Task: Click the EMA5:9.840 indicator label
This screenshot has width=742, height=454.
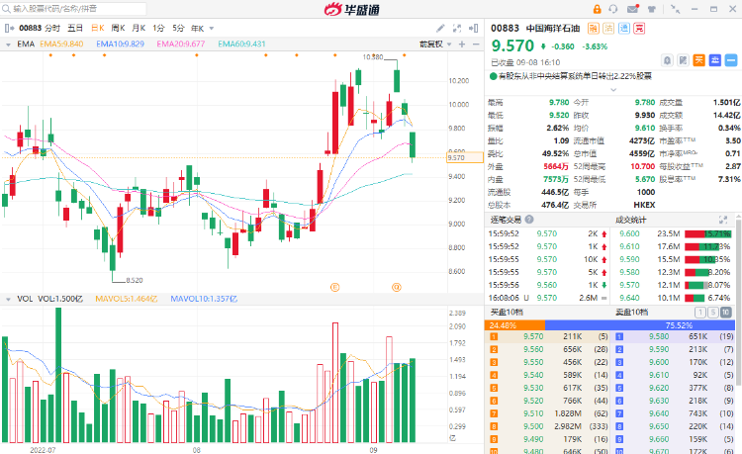Action: tap(61, 44)
